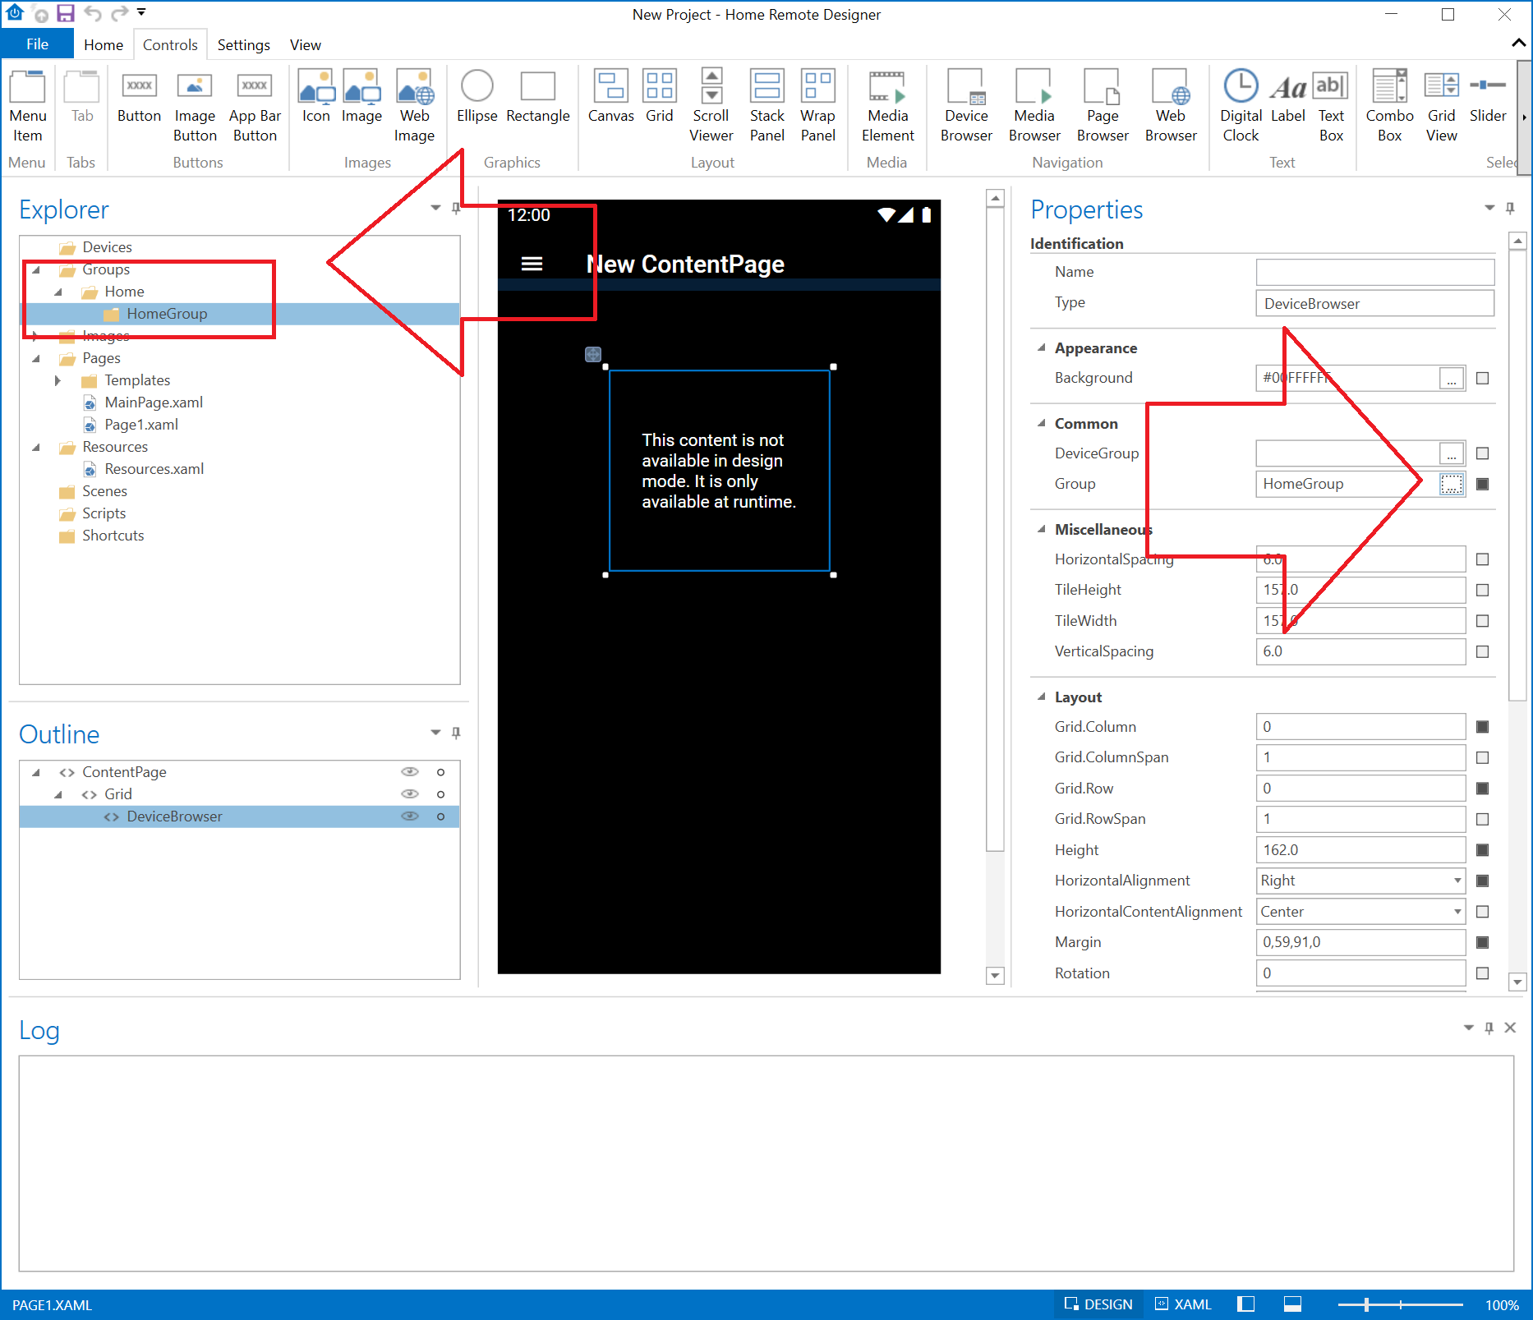Switch to the Home ribbon tab
Viewport: 1533px width, 1320px height.
[x=104, y=44]
